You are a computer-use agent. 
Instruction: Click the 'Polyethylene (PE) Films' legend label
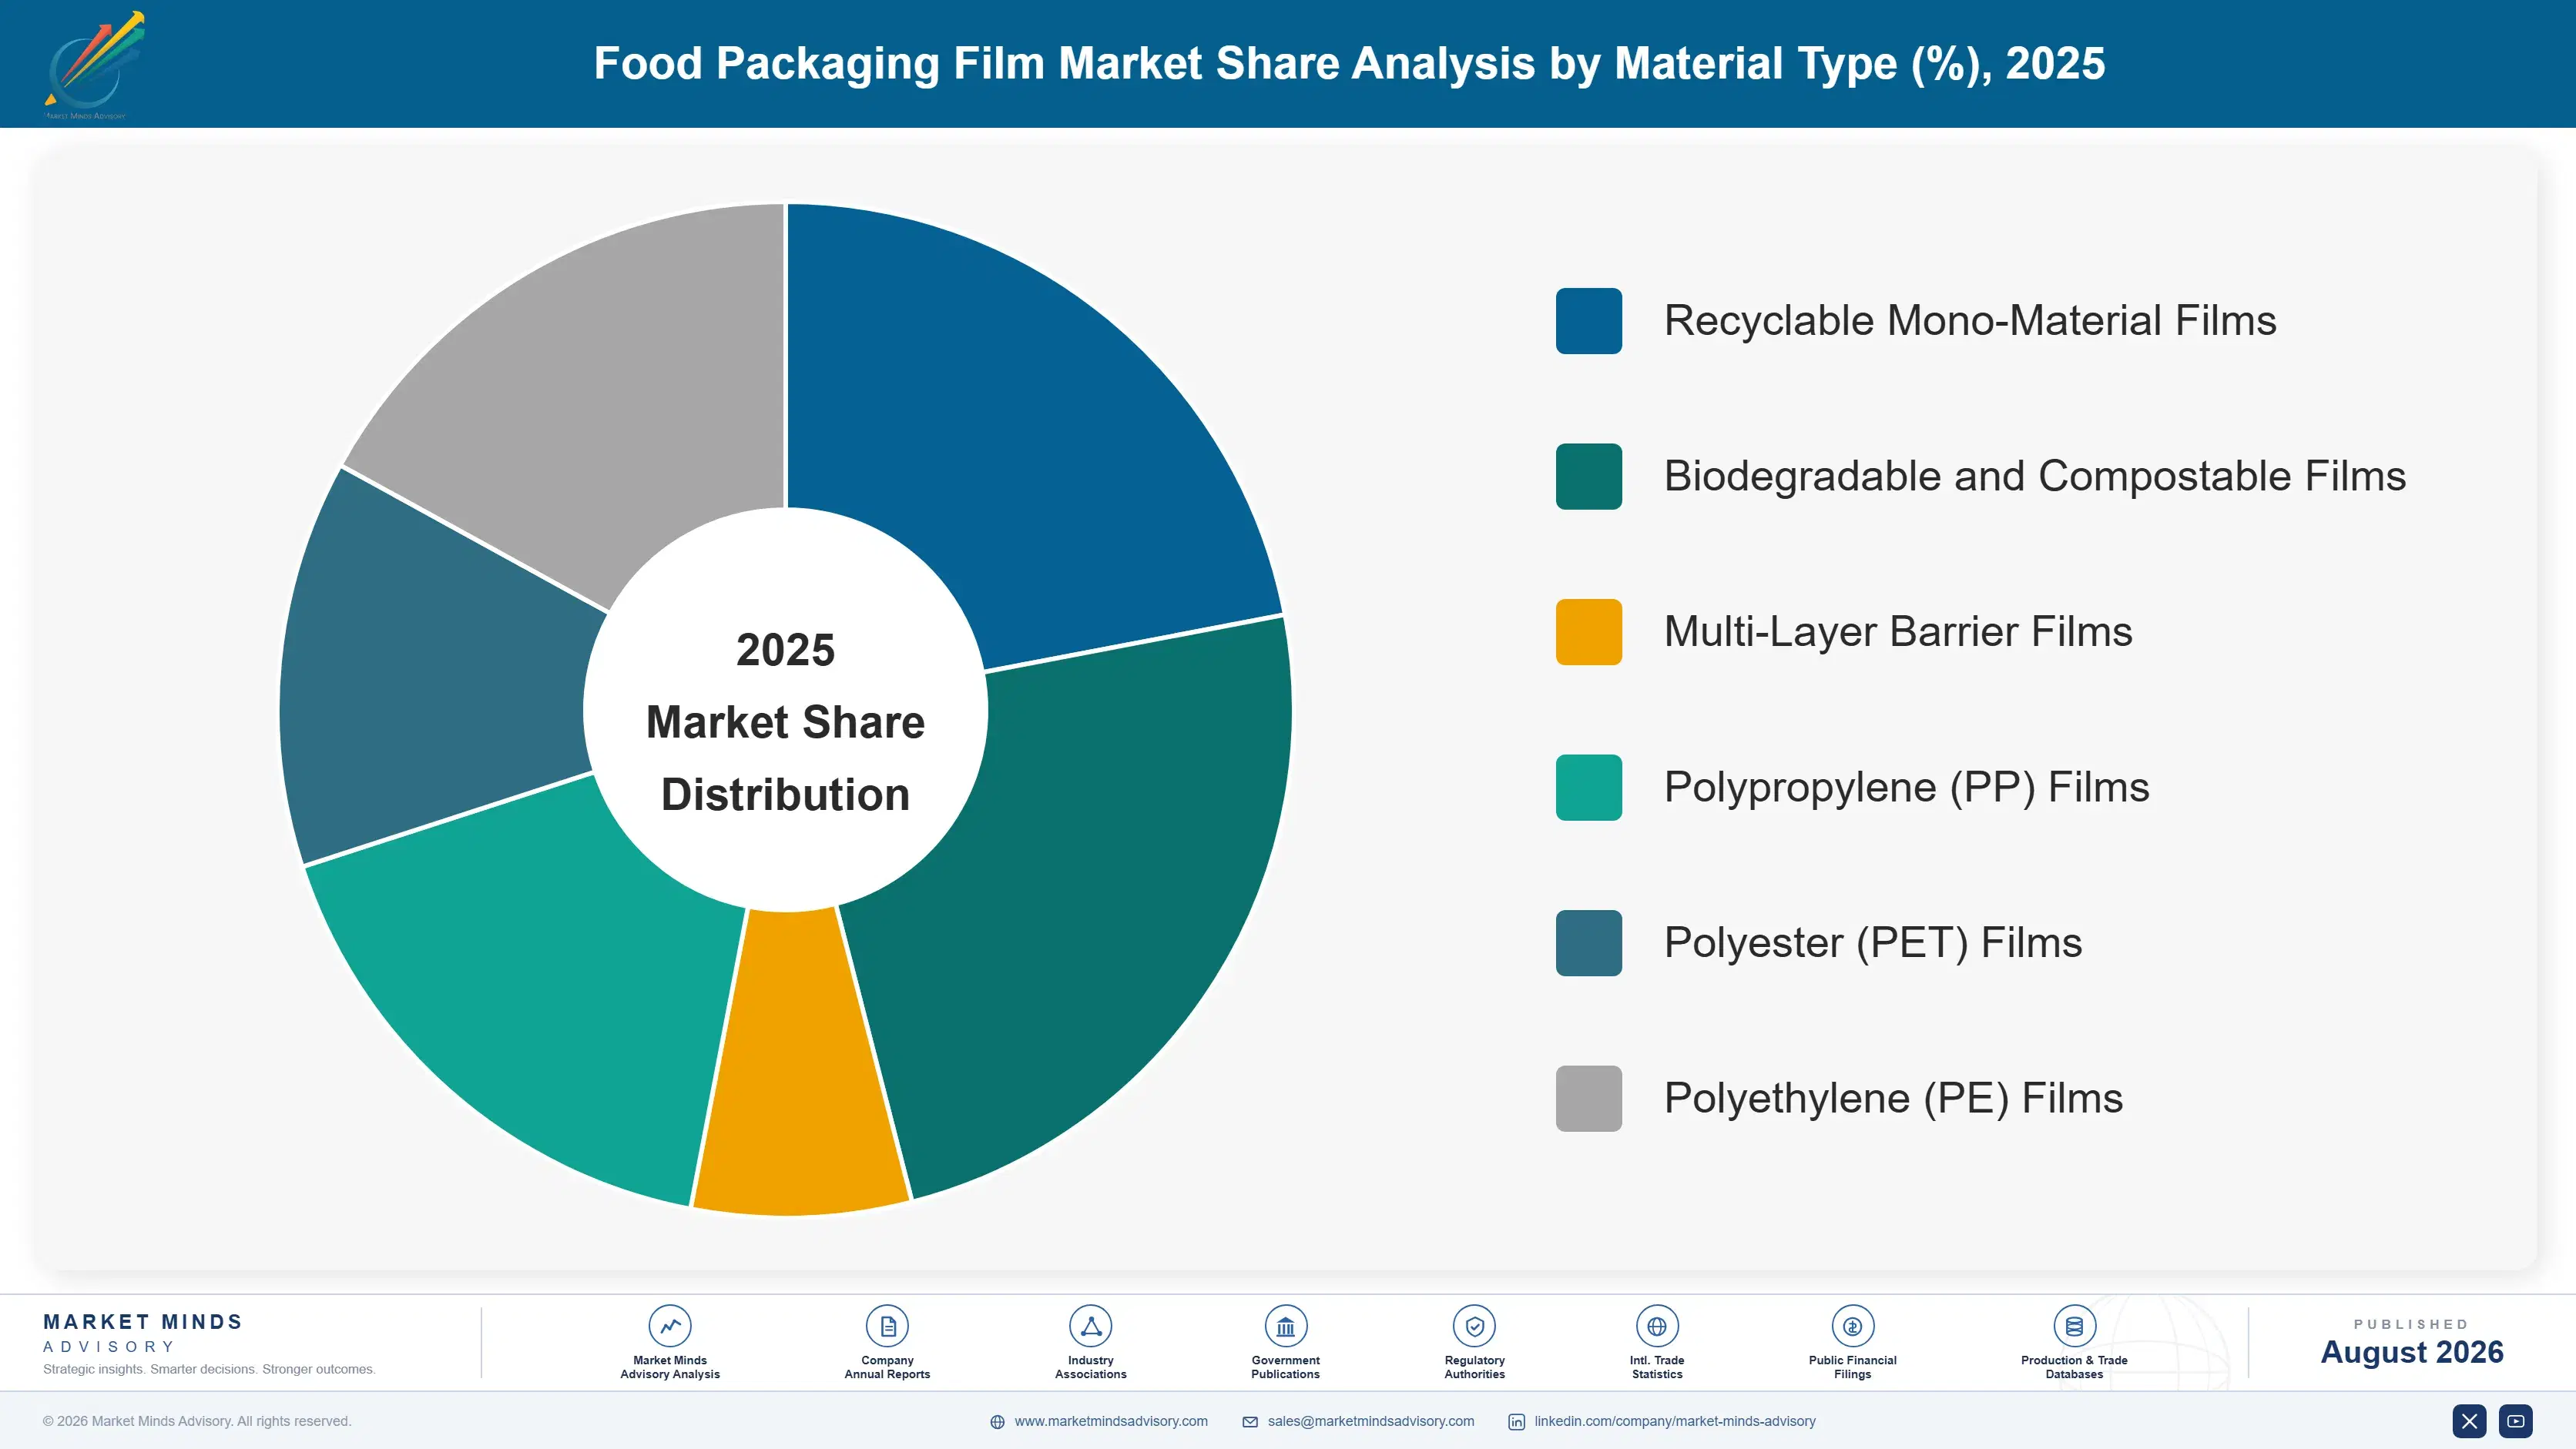tap(1893, 1098)
